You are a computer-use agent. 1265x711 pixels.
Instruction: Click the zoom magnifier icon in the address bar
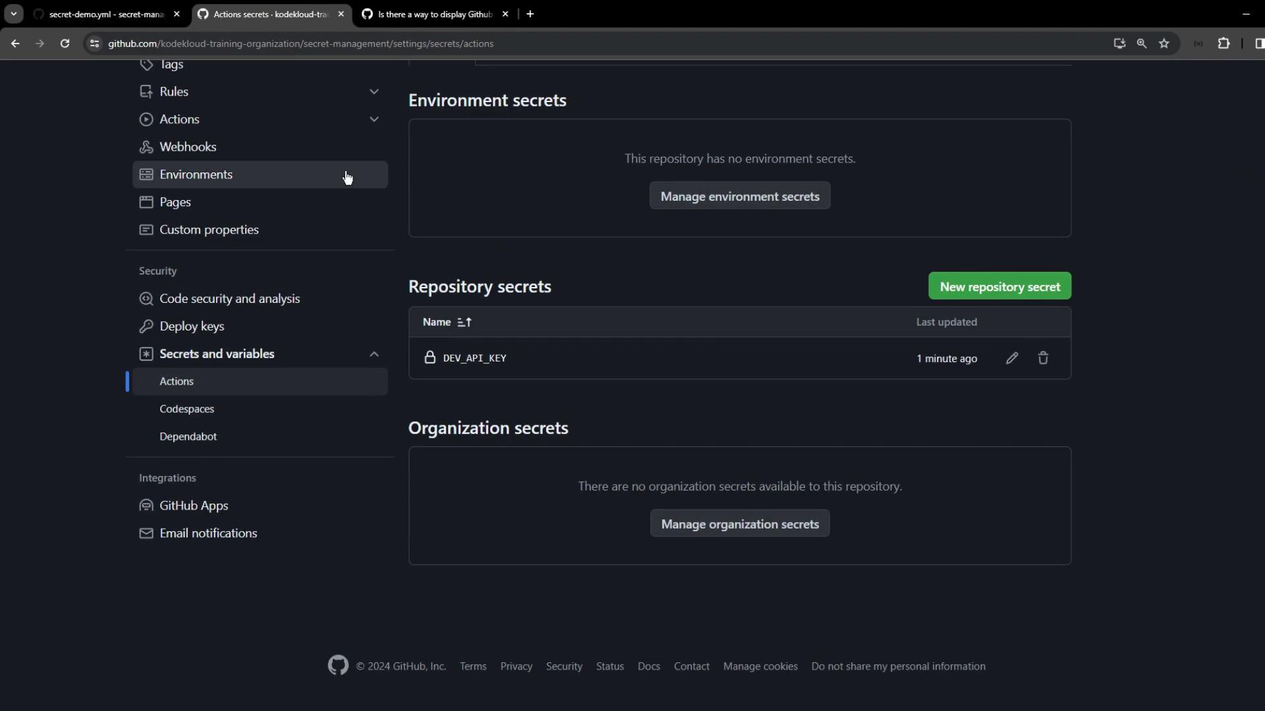coord(1142,43)
